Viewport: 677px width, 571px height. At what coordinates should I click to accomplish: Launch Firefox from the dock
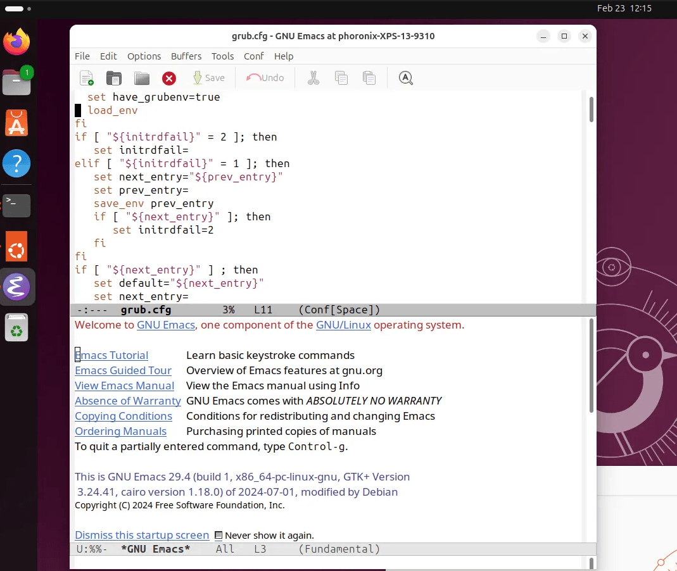16,41
